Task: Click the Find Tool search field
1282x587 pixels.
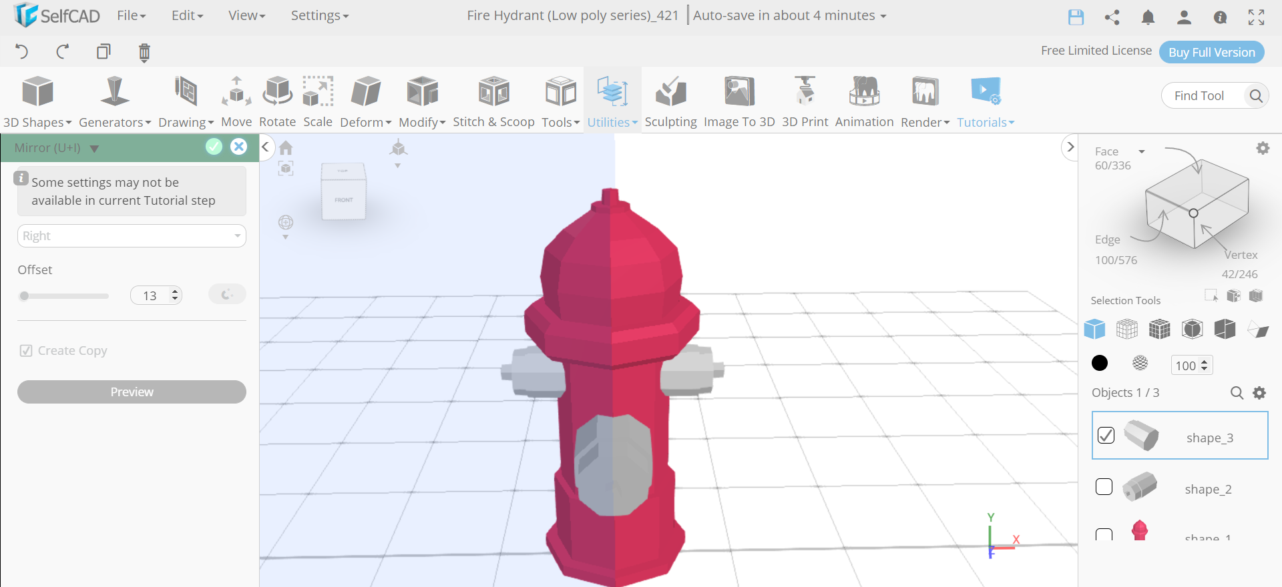Action: click(1215, 95)
